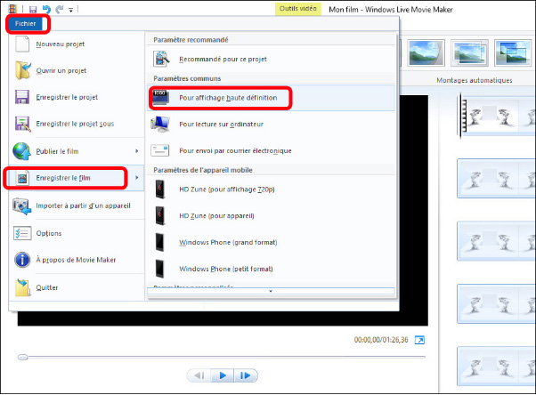Click the 00:00,00/01:26,36 time display
The width and height of the screenshot is (536, 395).
pos(381,340)
